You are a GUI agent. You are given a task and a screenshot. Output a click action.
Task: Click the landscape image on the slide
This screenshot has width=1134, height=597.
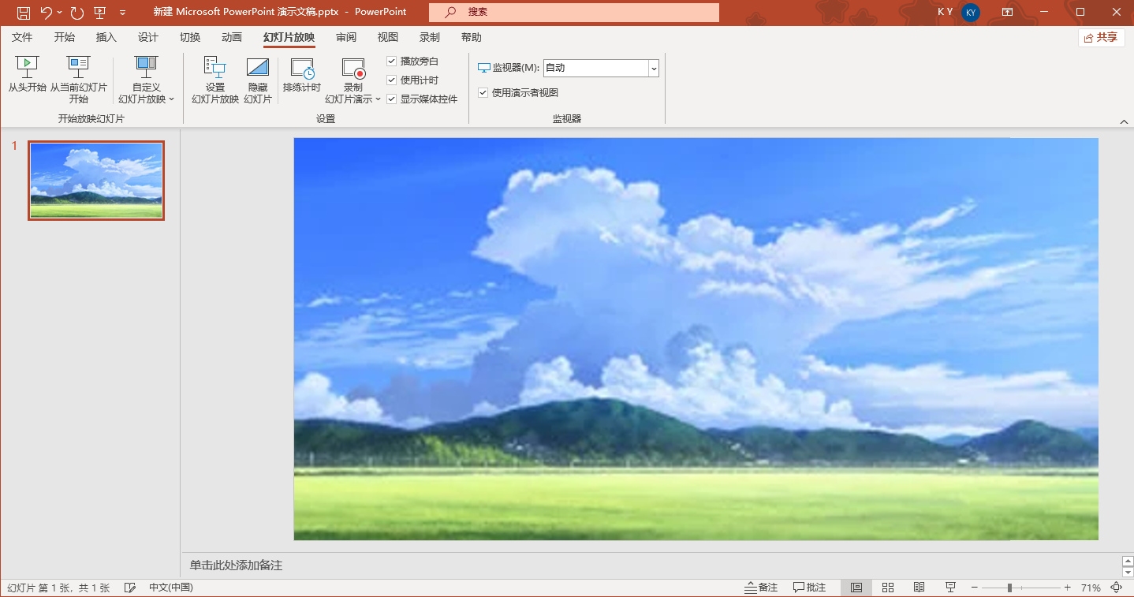[696, 339]
